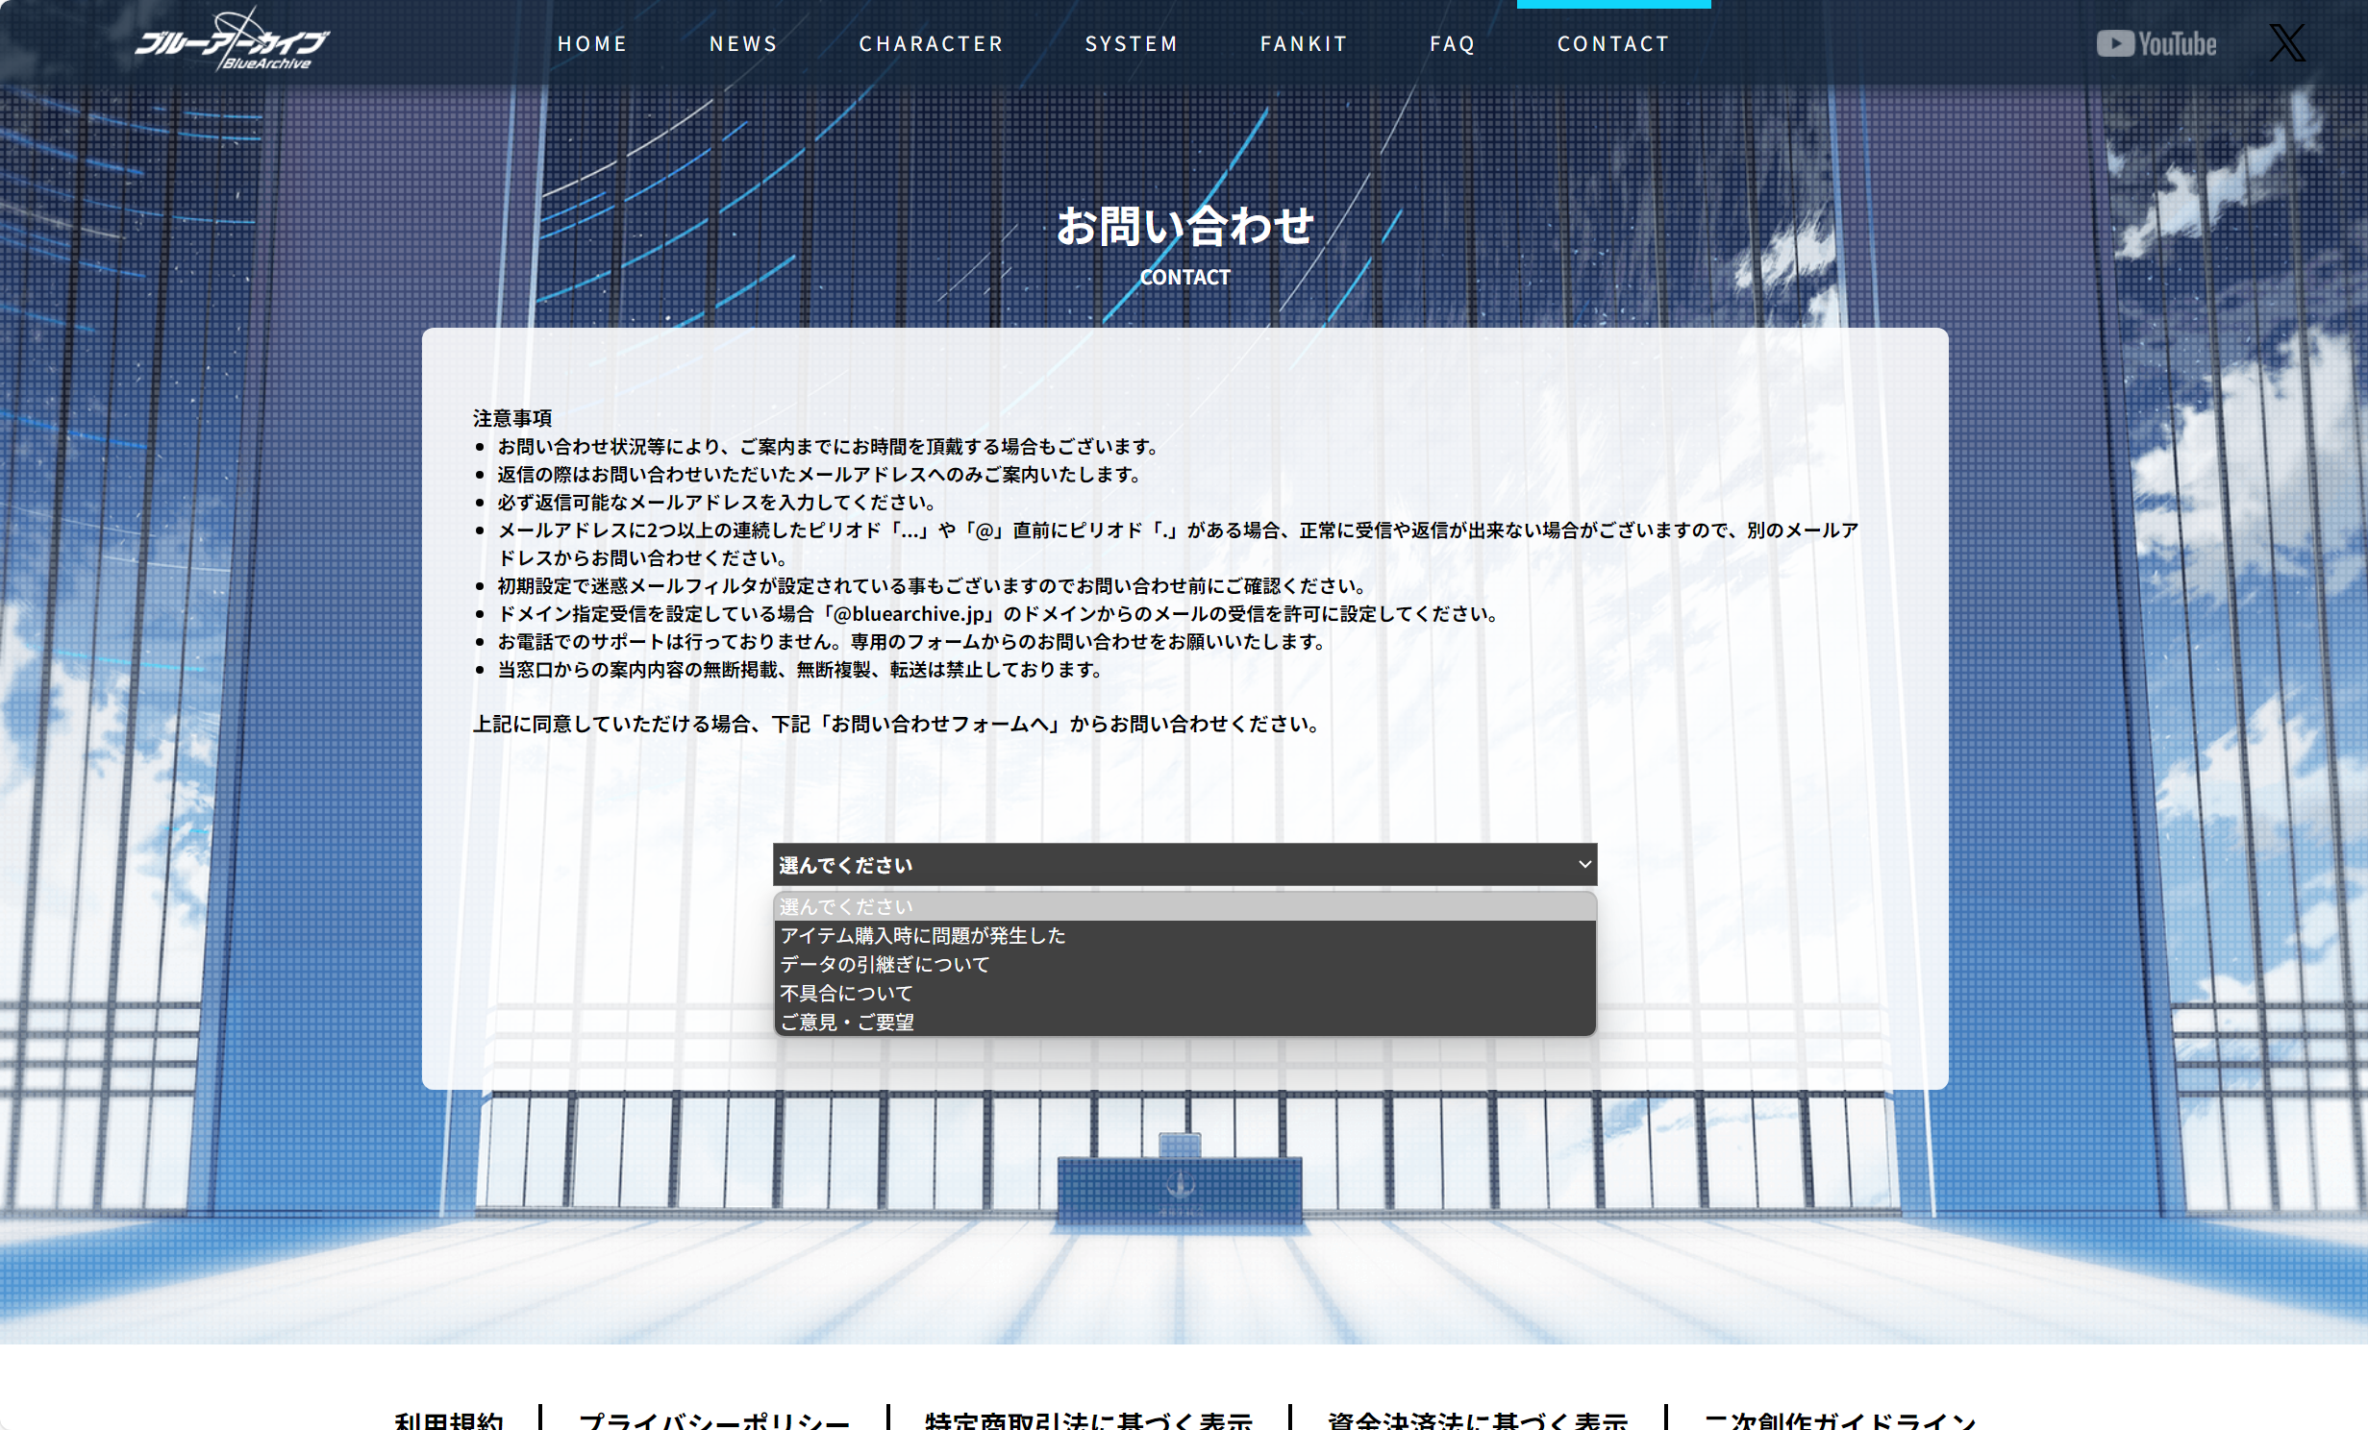
Task: Open the 二次創作ガイドライン footer link
Action: (x=1839, y=1419)
